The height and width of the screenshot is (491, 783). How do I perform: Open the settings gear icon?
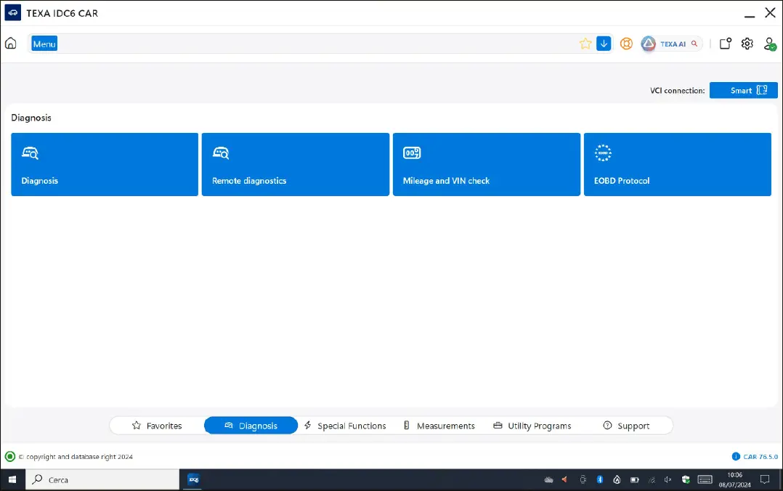coord(747,44)
